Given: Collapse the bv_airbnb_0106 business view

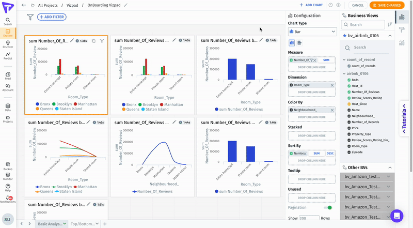Looking at the screenshot, I should click(390, 36).
